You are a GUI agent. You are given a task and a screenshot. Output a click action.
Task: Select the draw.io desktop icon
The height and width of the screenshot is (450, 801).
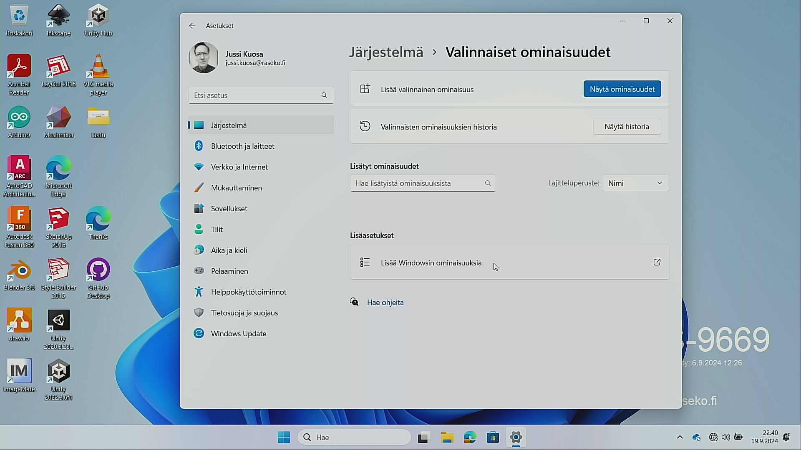19,325
